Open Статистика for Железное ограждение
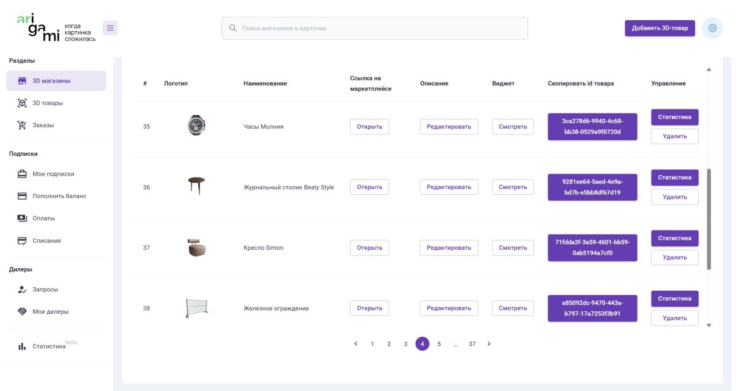738x391 pixels. click(x=675, y=298)
